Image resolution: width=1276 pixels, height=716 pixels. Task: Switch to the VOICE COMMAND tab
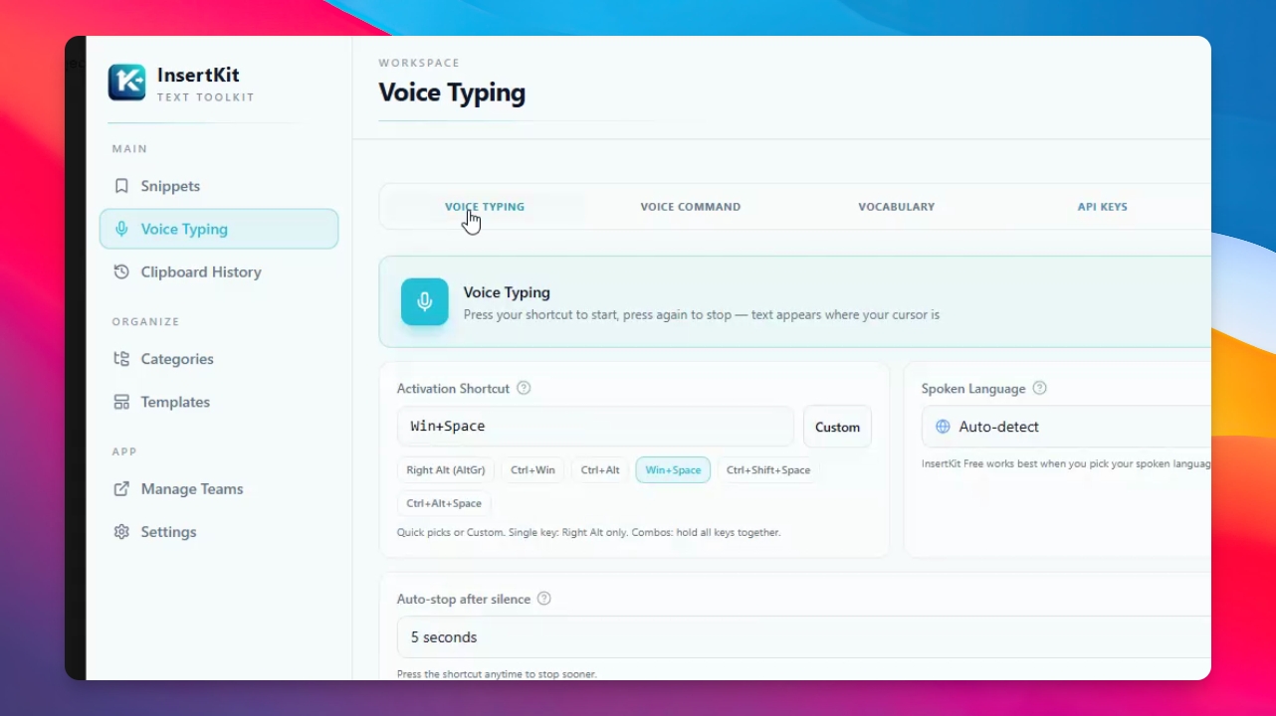(x=690, y=207)
